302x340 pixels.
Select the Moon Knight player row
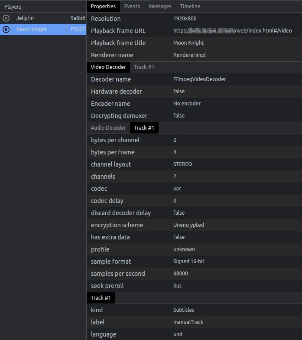coord(43,29)
